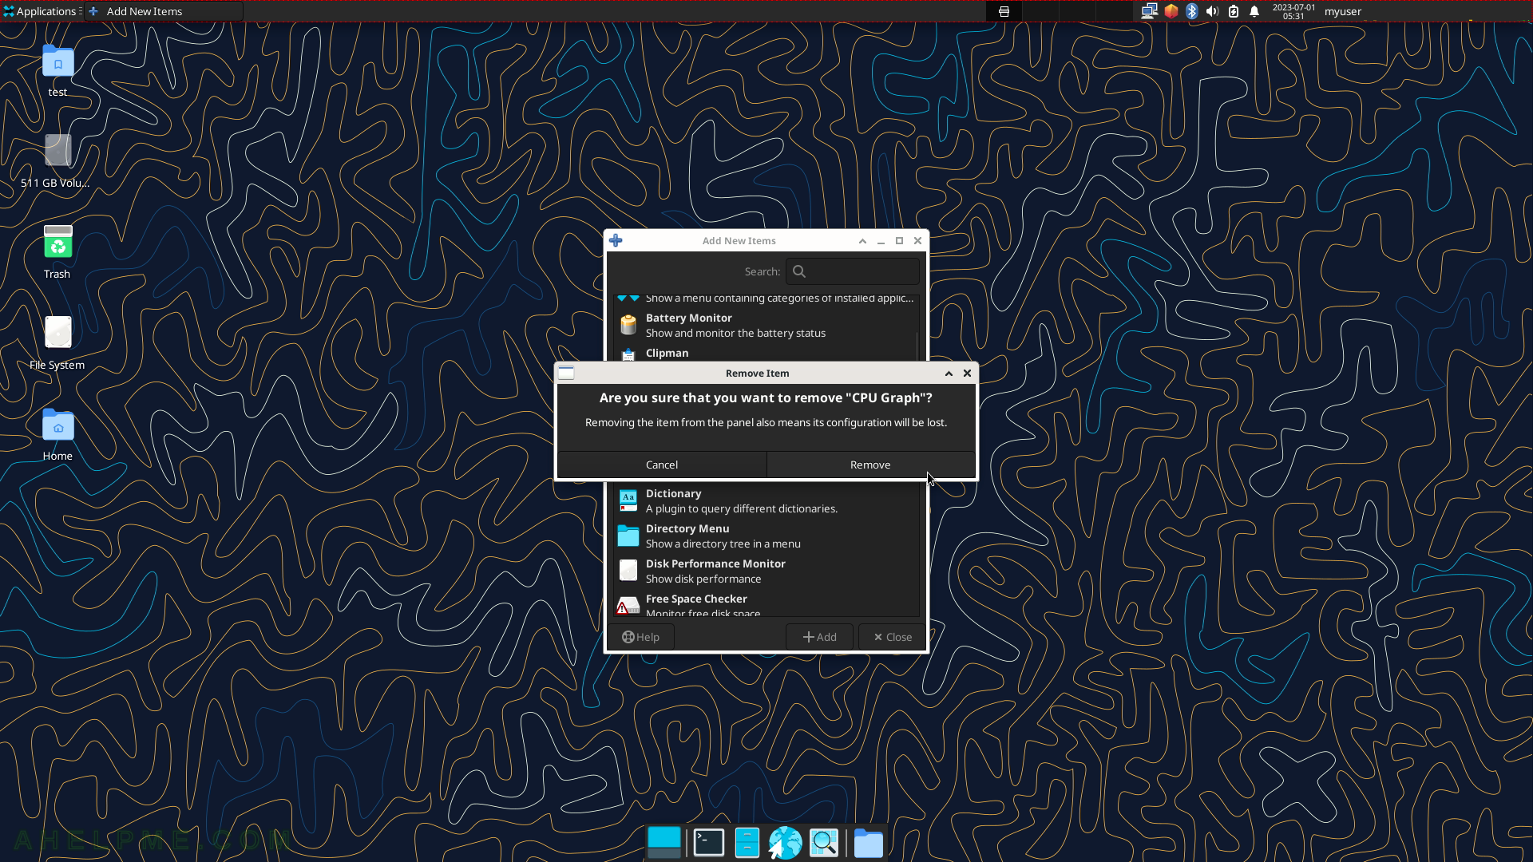Click the Remove Item dialog window icon

[566, 373]
